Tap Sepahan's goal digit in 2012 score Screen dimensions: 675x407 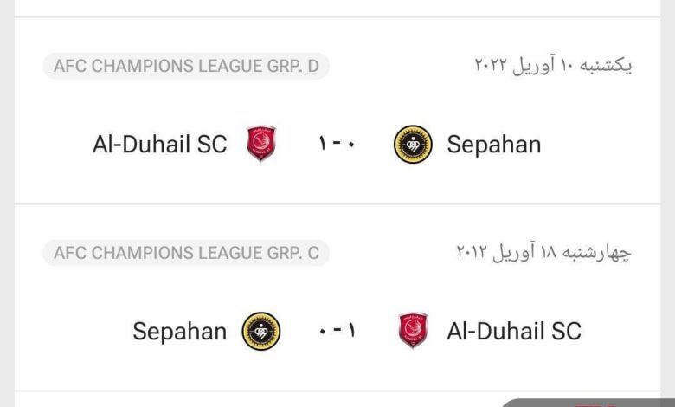click(321, 332)
